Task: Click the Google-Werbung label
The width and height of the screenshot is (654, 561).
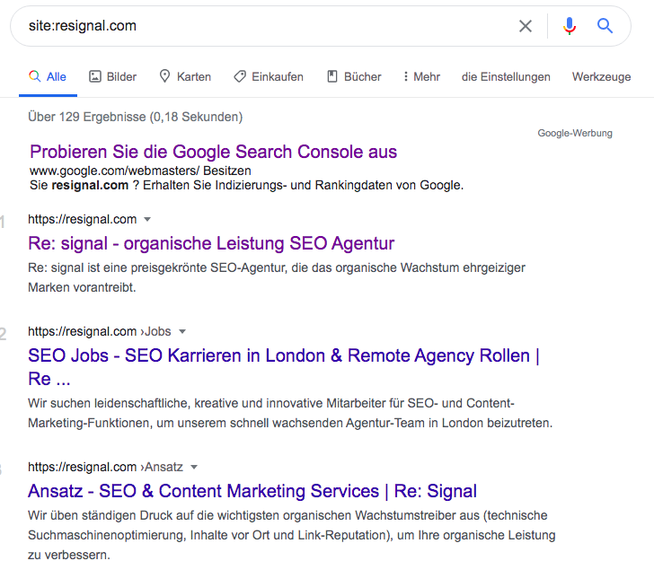Action: pyautogui.click(x=575, y=133)
